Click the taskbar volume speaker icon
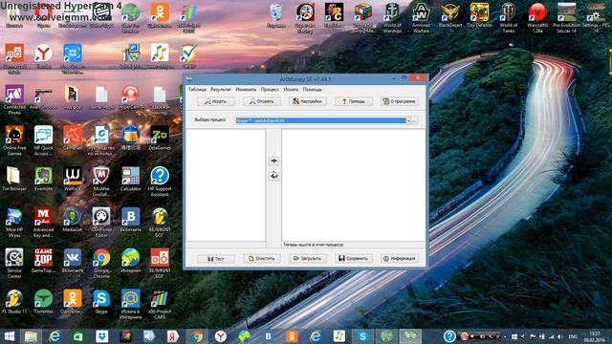The image size is (612, 344). (560, 336)
